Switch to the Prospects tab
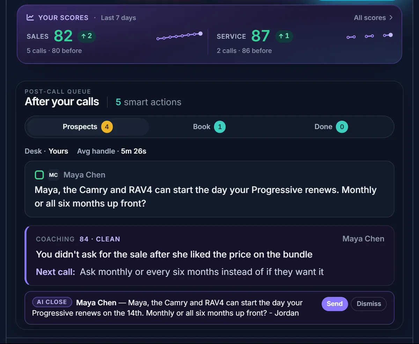 pyautogui.click(x=88, y=127)
